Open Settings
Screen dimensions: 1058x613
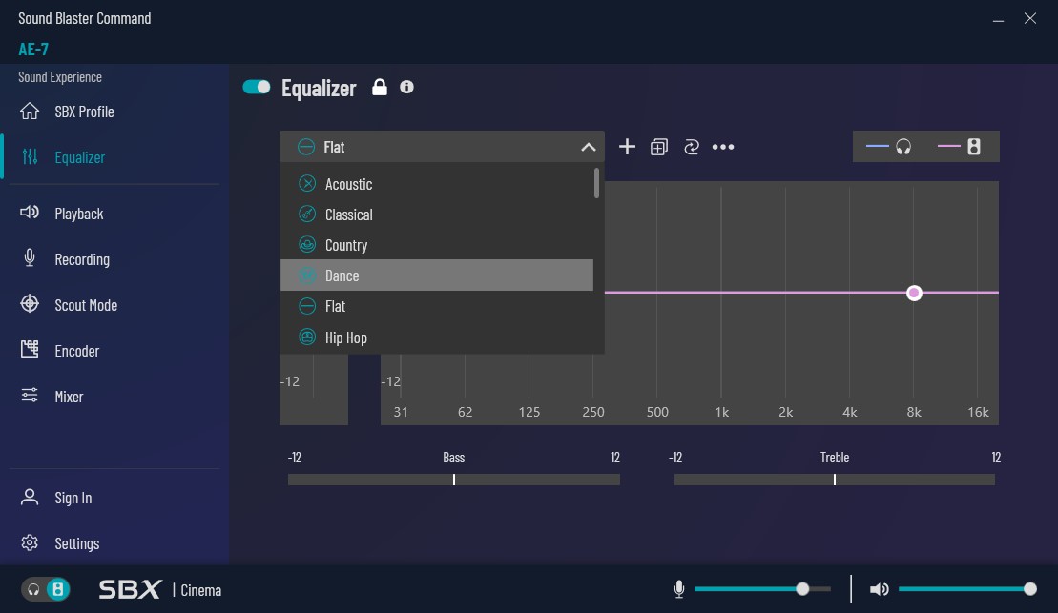pyautogui.click(x=77, y=543)
